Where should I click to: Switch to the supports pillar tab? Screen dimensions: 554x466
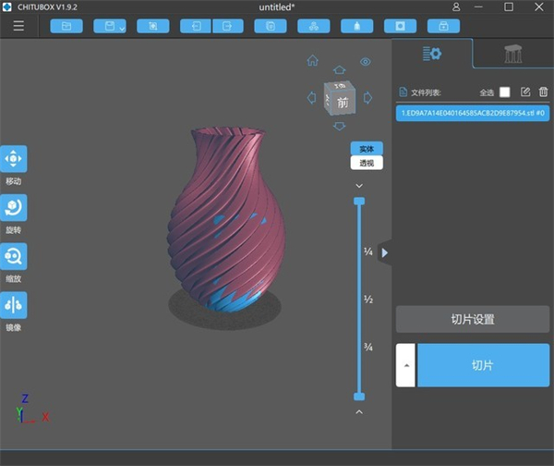tap(512, 55)
